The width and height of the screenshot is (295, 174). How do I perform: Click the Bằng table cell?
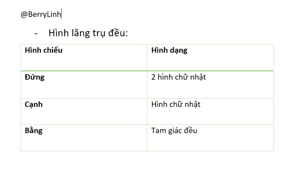coord(84,138)
